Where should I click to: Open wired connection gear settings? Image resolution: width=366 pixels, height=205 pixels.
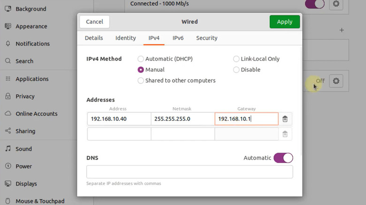pyautogui.click(x=335, y=4)
